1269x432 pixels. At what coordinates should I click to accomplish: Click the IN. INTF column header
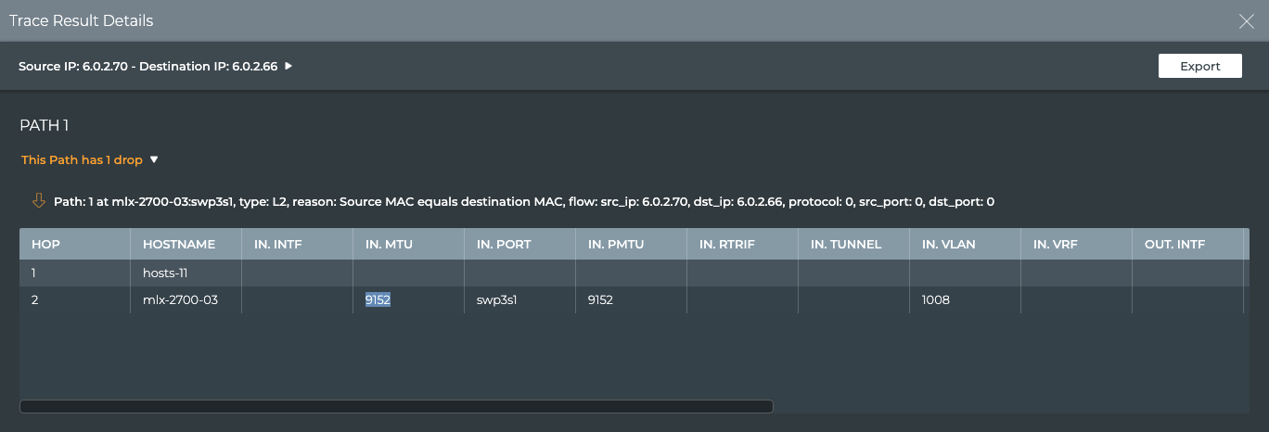(277, 244)
